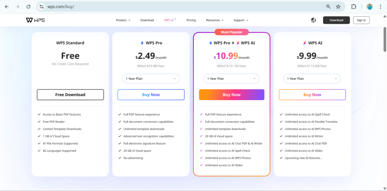Click the scrollbar up arrow

pos(385,16)
